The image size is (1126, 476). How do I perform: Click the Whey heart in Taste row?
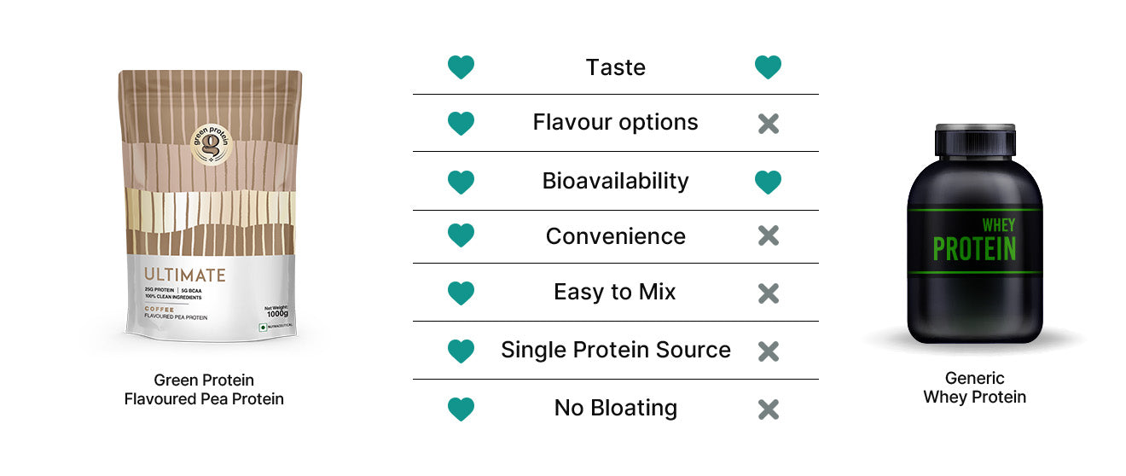[x=768, y=67]
